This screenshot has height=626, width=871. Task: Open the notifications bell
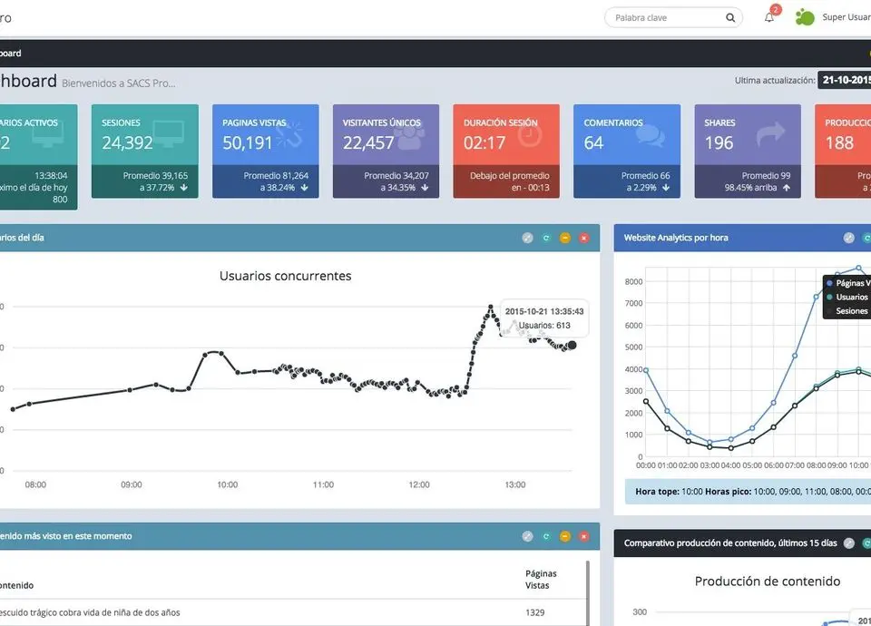[x=769, y=17]
